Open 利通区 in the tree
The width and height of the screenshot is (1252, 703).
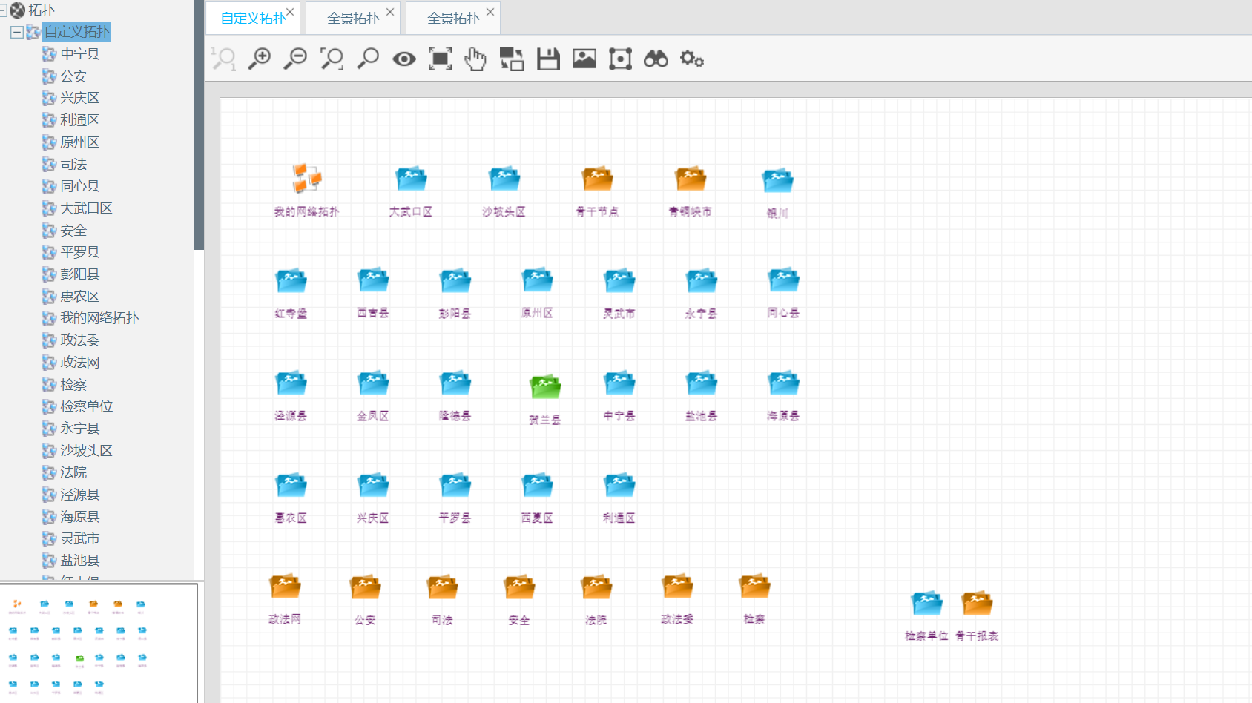[80, 120]
